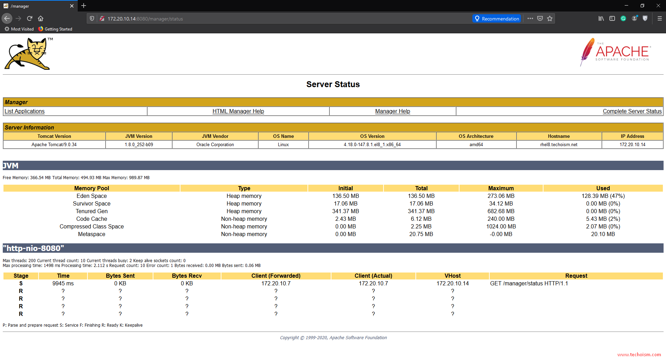Open the page actions three-dot menu
Viewport: 666px width, 360px height.
530,19
